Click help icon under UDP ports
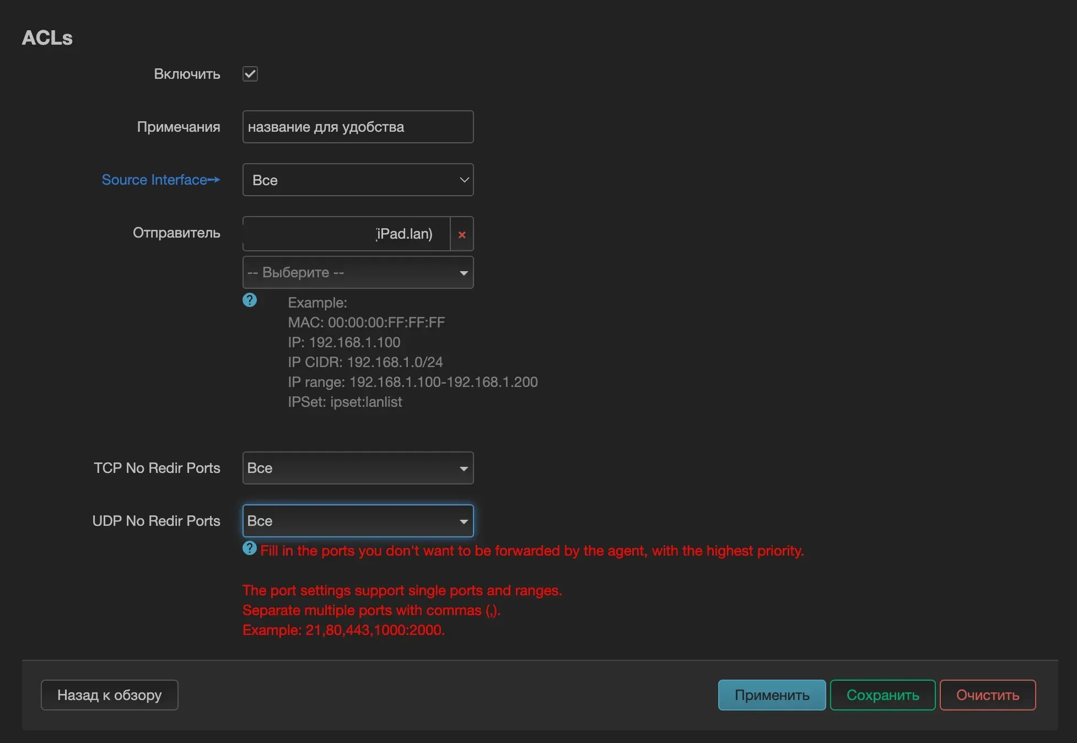This screenshot has height=743, width=1077. [250, 548]
